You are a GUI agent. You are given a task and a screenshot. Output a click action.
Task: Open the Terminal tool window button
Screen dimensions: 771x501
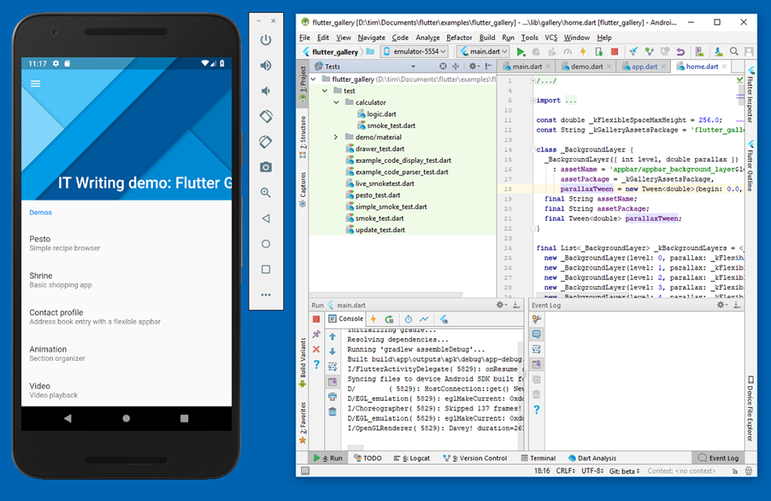538,458
